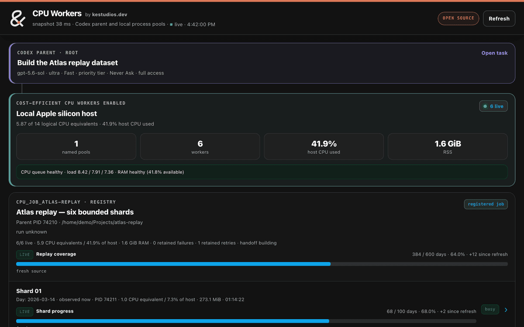Follow the Open task link

point(494,53)
